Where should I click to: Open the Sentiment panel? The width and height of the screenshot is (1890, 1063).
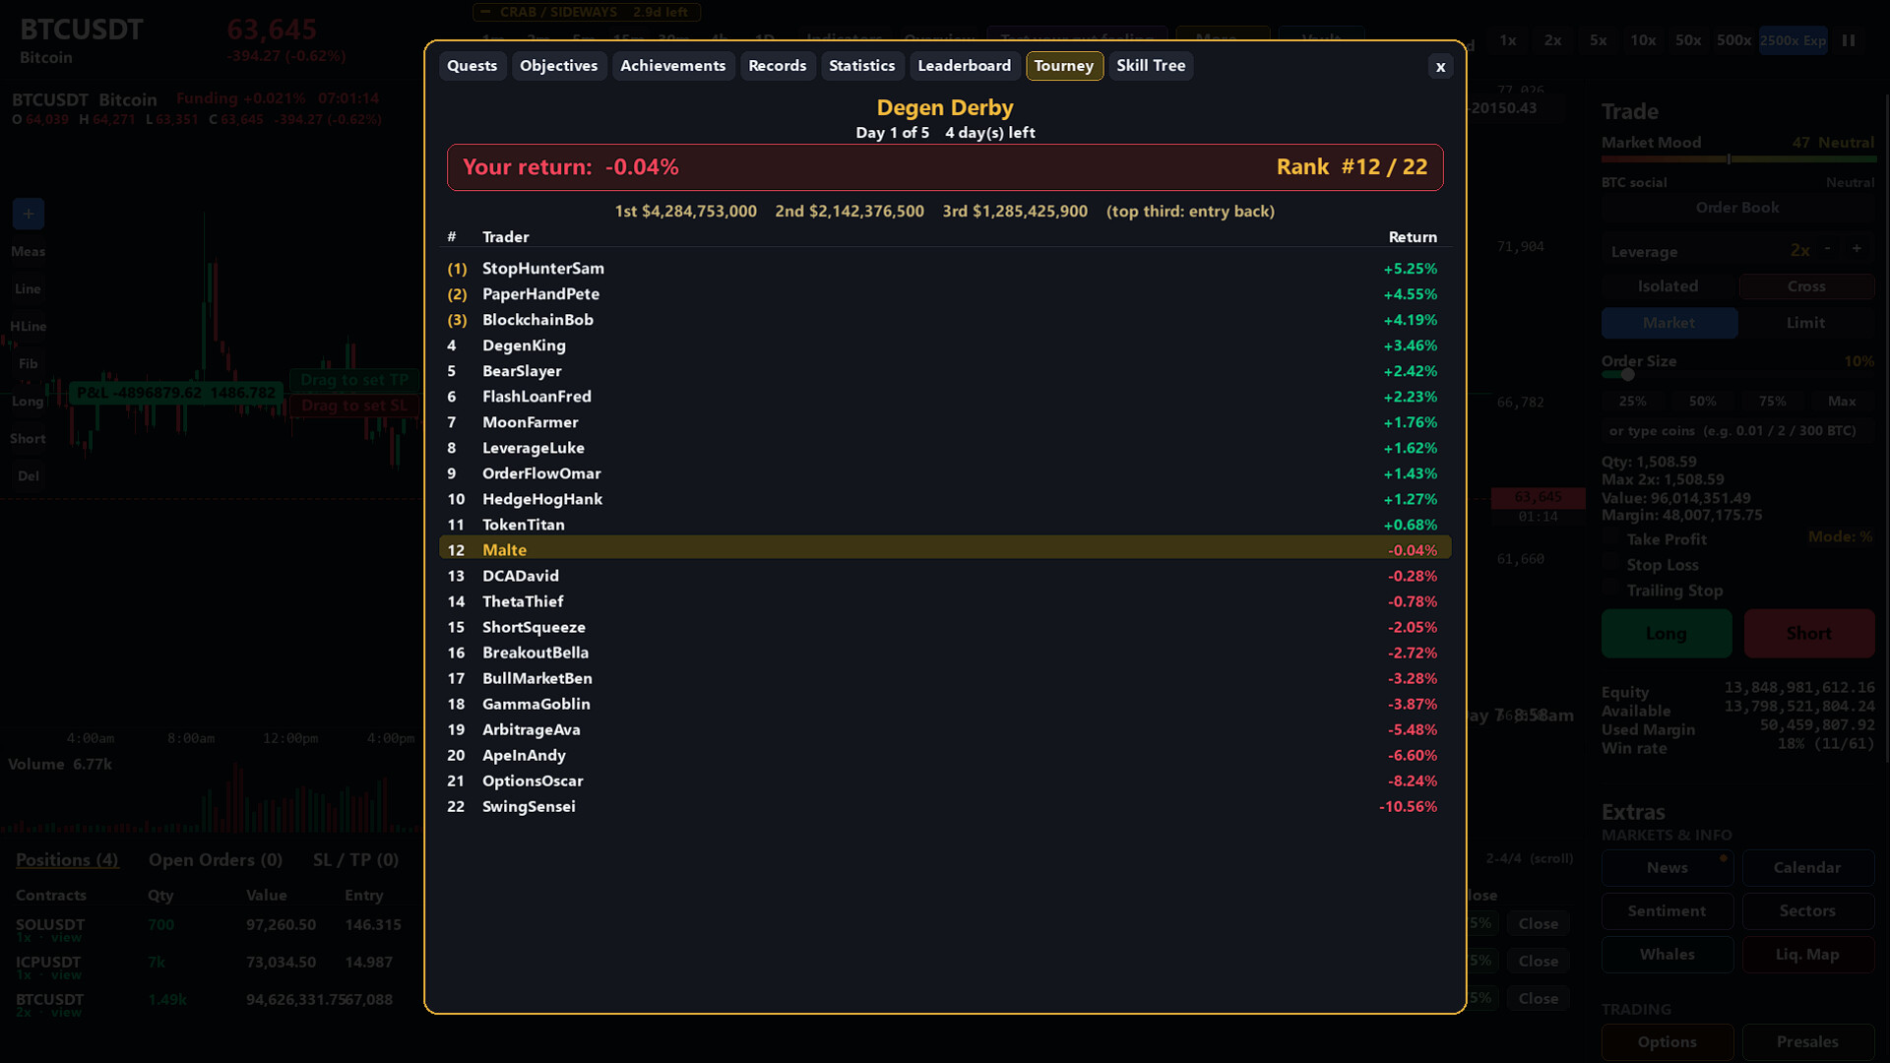1668,911
